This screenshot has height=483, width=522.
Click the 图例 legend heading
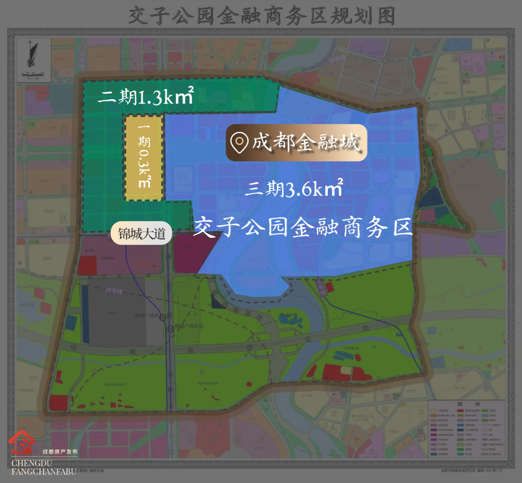click(x=469, y=404)
